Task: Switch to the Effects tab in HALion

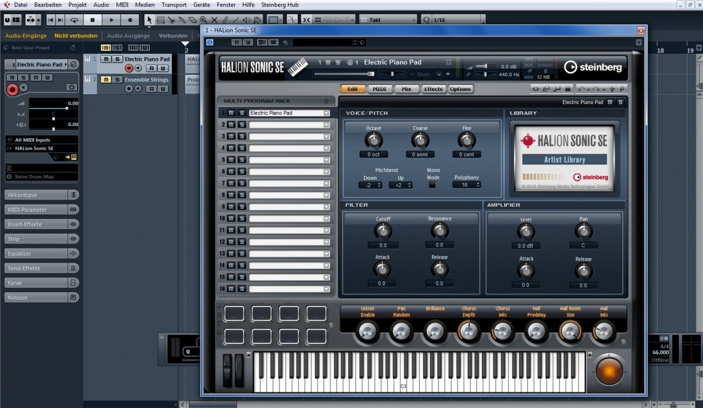Action: pos(433,89)
